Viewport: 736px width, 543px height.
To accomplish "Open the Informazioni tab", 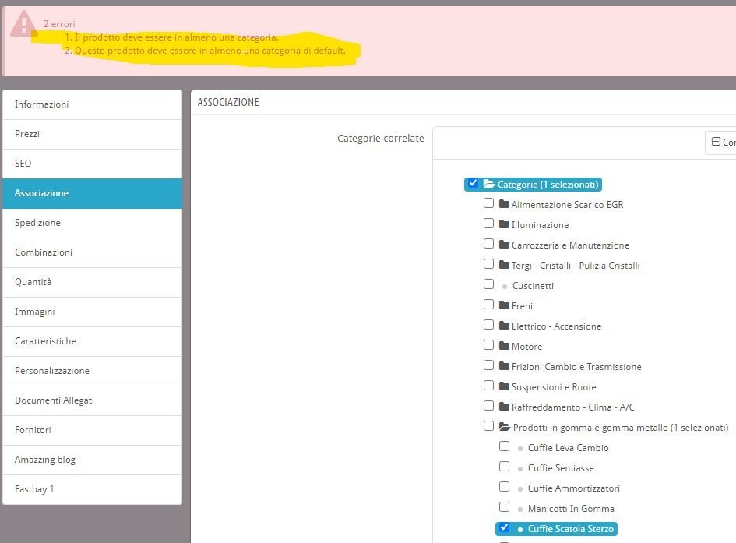I will click(x=92, y=104).
